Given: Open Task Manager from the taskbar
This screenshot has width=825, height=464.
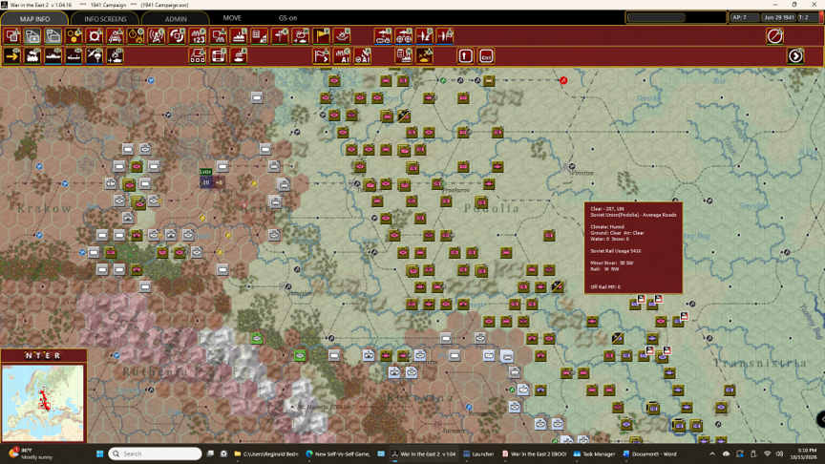Looking at the screenshot, I should coord(594,453).
